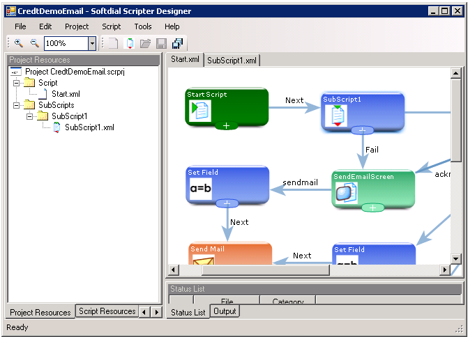Click the left panel tab scroll-left arrow
Screen dimensions: 468x337
pos(144,312)
